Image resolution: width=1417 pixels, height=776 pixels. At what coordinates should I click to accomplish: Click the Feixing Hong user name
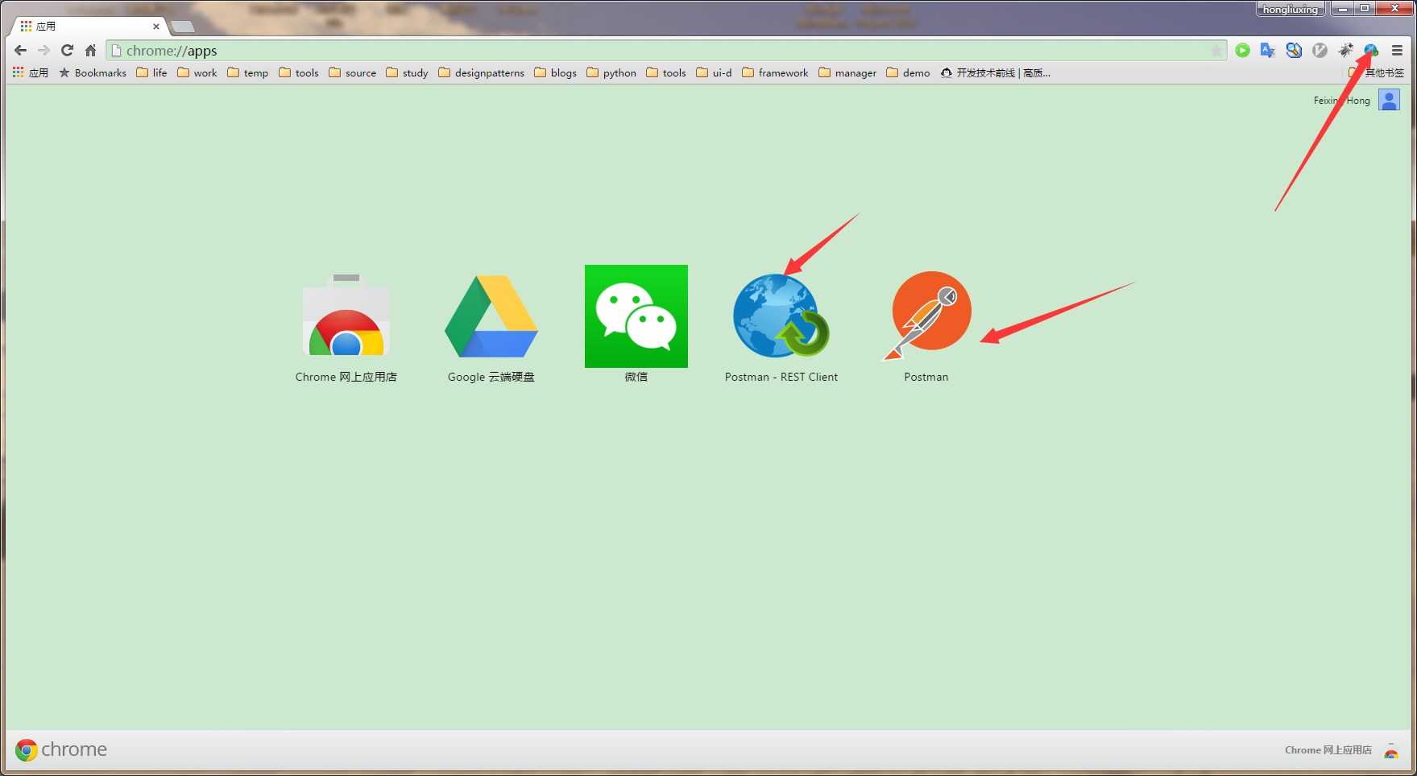1341,101
